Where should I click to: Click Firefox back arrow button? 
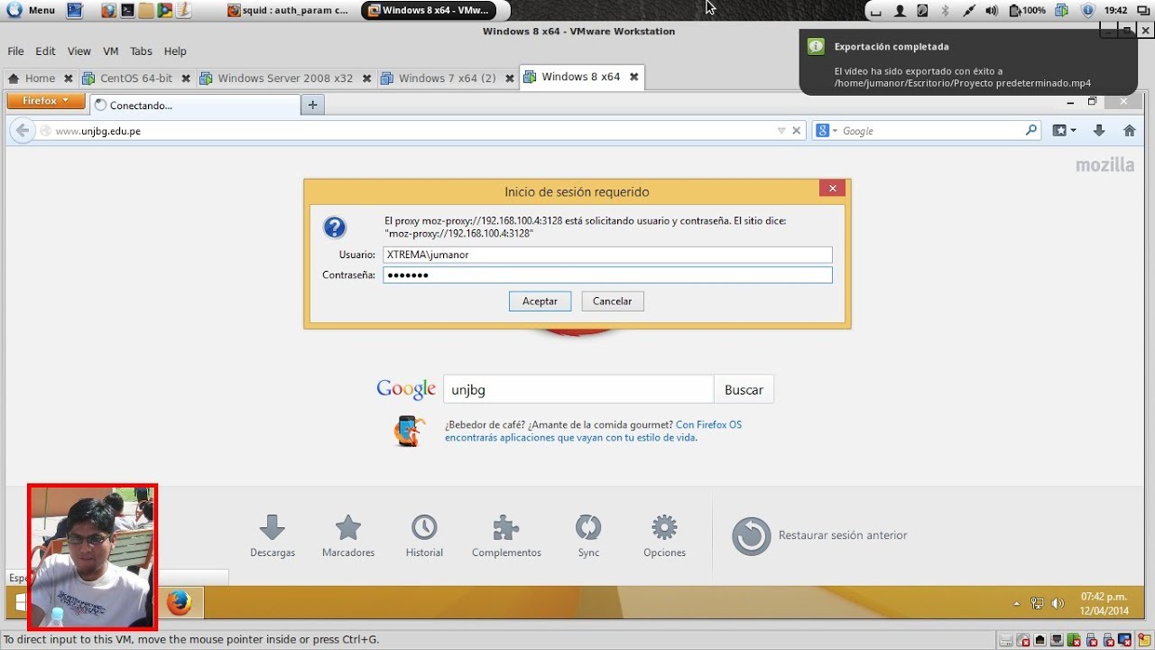[x=23, y=131]
